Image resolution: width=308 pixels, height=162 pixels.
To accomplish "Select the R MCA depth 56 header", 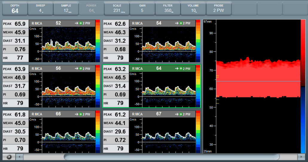I will pos(62,68).
